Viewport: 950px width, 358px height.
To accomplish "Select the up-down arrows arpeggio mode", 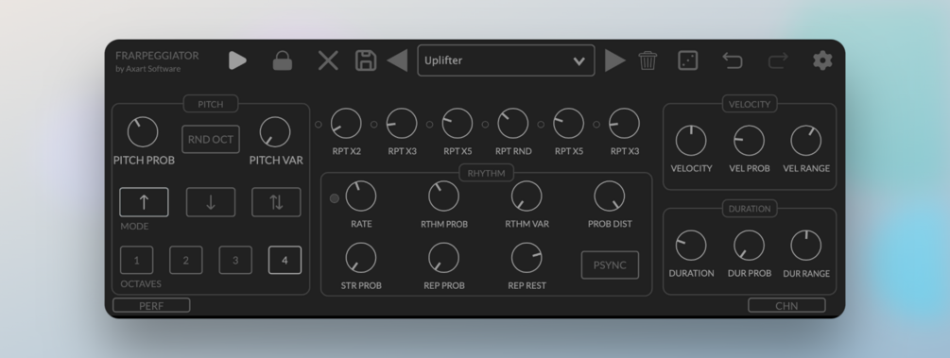I will pos(276,202).
